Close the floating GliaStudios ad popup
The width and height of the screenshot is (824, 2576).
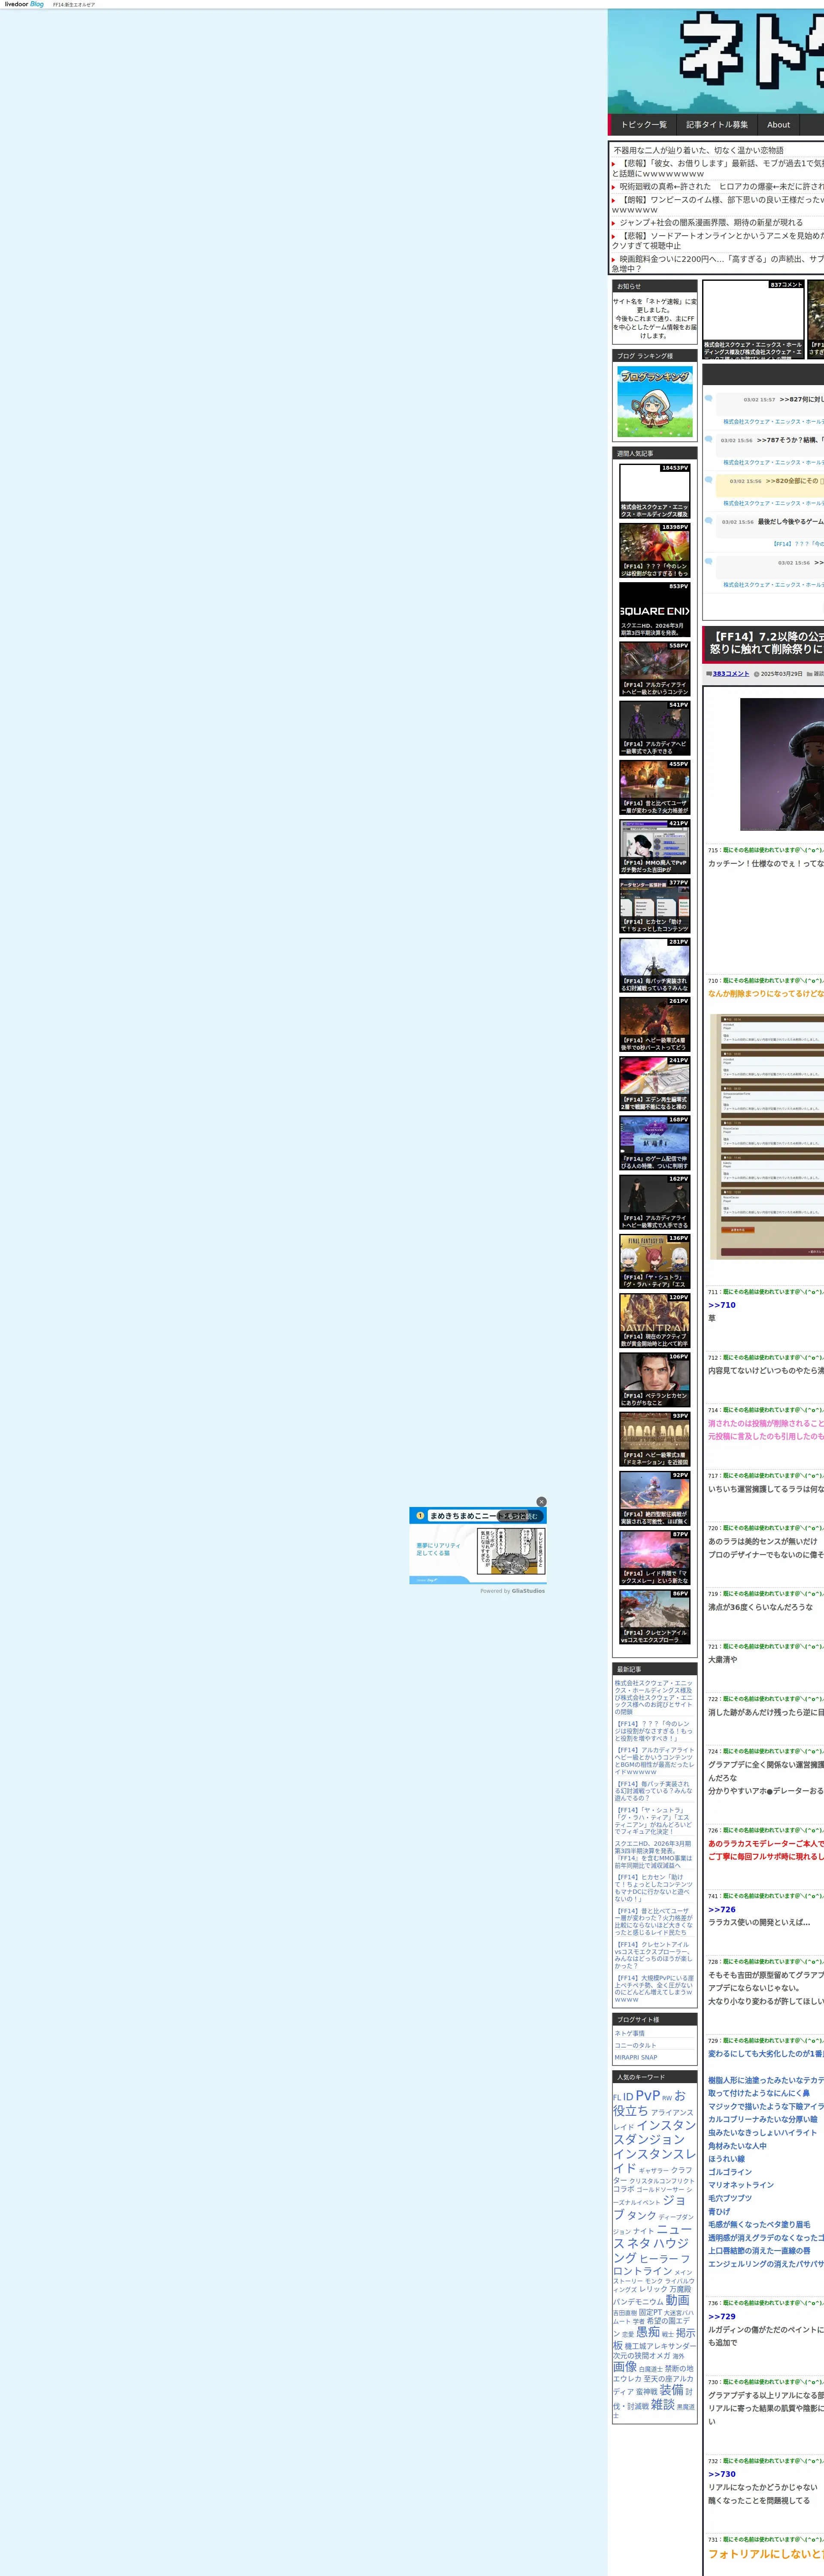pyautogui.click(x=541, y=1501)
